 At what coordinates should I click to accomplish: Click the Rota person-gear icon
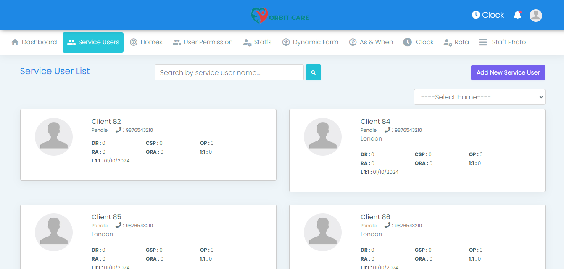[x=448, y=42]
